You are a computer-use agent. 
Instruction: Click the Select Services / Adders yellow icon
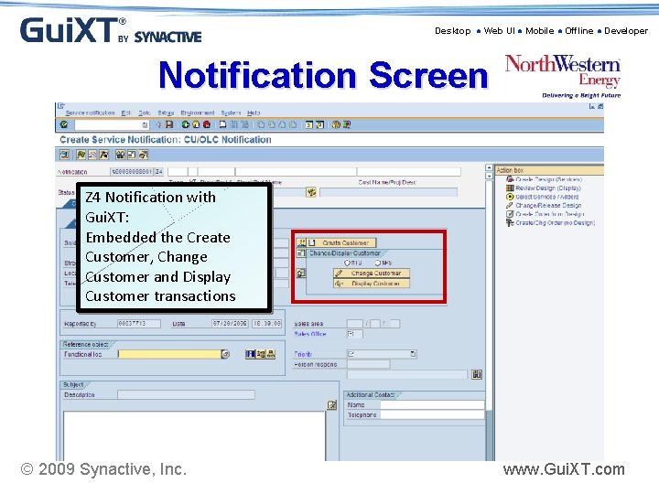[x=510, y=197]
